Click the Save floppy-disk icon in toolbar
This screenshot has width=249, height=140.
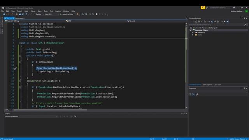[x=20, y=14]
